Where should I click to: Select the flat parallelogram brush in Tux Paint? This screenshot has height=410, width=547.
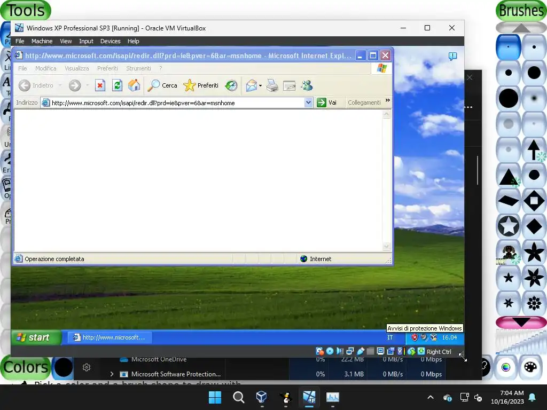509,201
